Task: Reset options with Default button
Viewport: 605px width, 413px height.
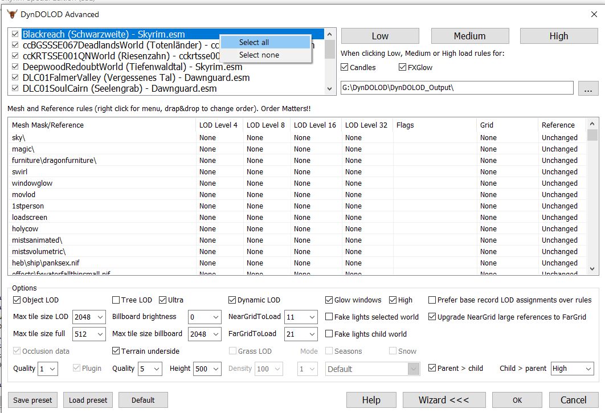Action: (143, 400)
